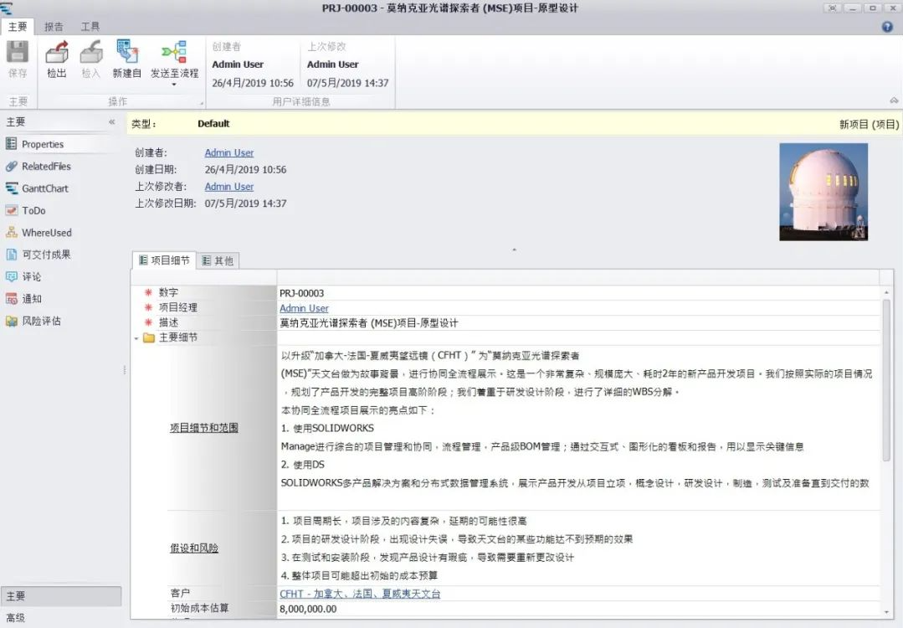Click the 数字 field PRJ-00003

tap(579, 293)
